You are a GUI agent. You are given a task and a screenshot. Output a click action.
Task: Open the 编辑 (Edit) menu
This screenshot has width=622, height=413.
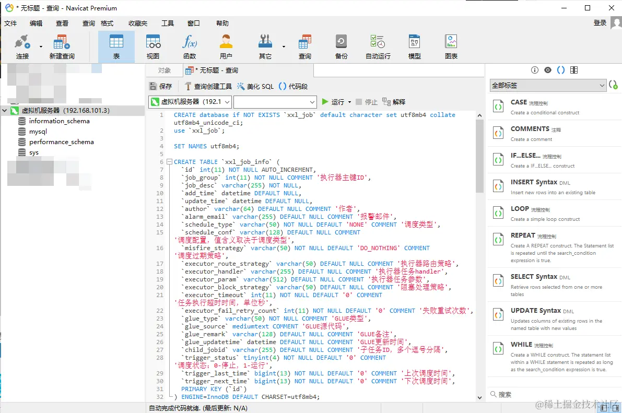(36, 23)
